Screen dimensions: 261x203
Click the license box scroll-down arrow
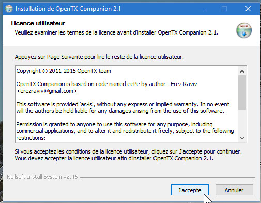pos(242,138)
